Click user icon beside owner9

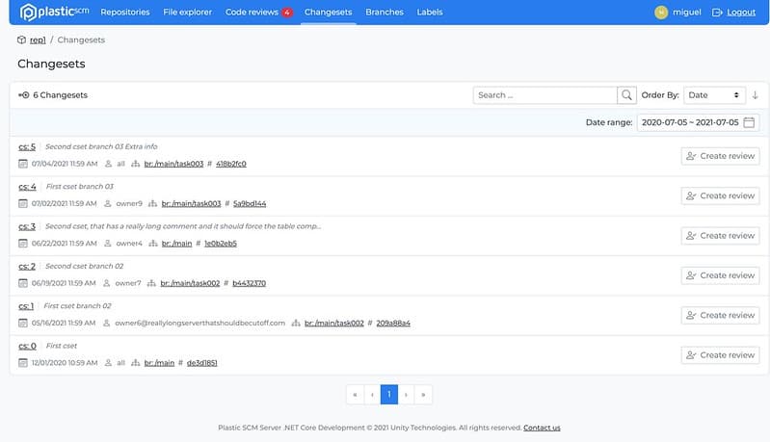click(108, 203)
